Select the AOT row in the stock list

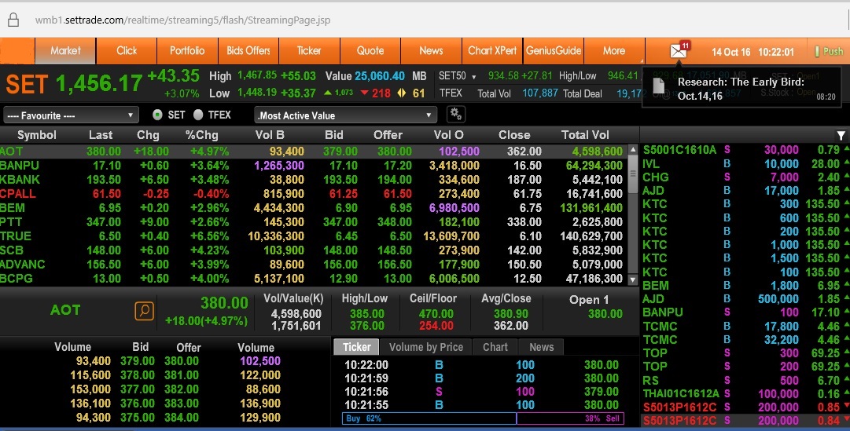point(313,152)
